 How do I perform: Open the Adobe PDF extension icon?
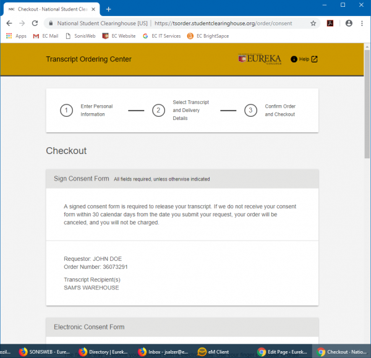330,23
